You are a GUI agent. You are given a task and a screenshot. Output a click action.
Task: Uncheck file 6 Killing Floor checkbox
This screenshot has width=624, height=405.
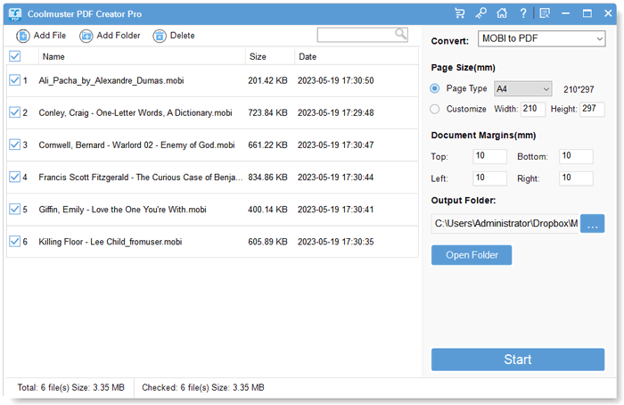[x=15, y=242]
